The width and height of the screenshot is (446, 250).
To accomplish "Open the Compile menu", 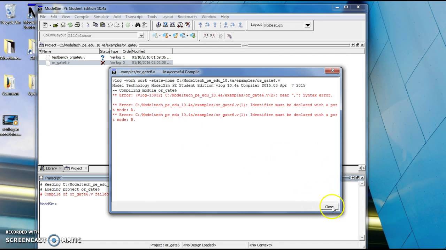I will point(82,17).
